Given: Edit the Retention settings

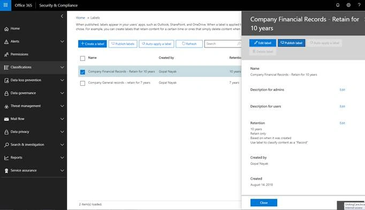Looking at the screenshot, I should [342, 123].
